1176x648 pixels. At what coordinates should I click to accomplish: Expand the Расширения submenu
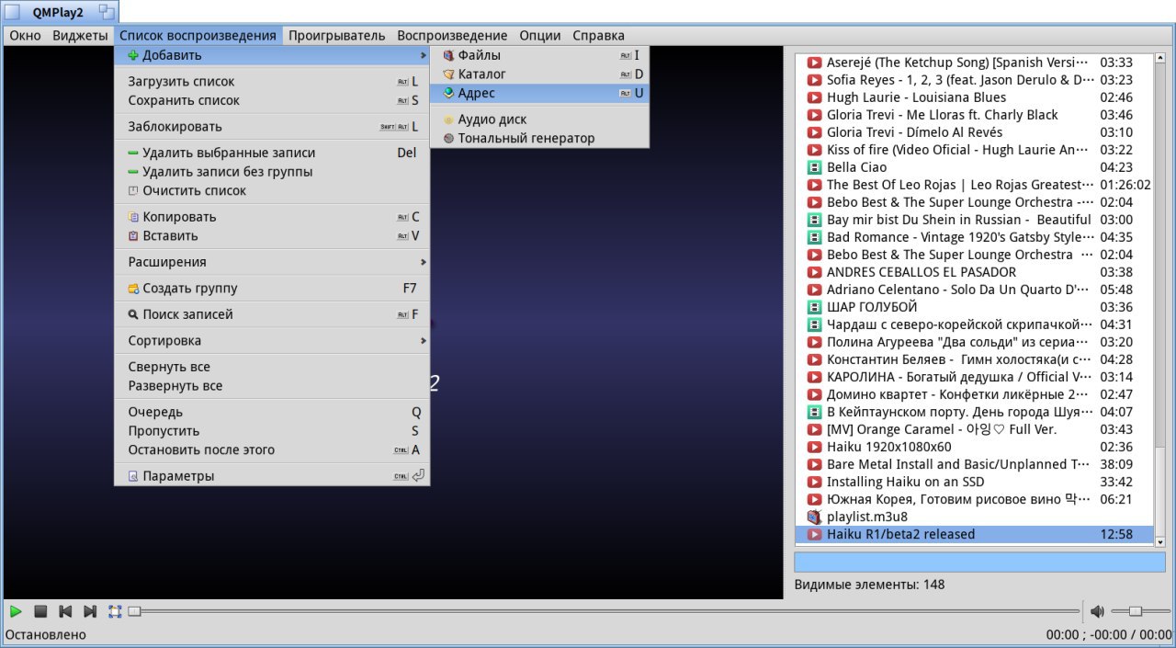pos(272,262)
